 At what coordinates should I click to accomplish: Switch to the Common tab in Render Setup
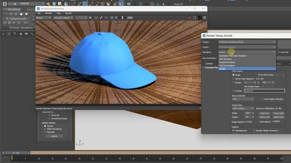pos(209,63)
